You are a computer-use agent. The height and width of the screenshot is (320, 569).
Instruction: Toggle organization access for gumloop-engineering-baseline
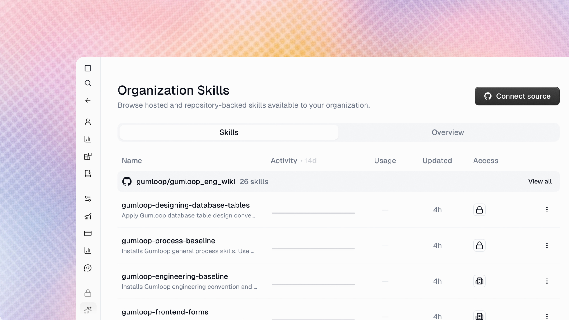point(479,281)
